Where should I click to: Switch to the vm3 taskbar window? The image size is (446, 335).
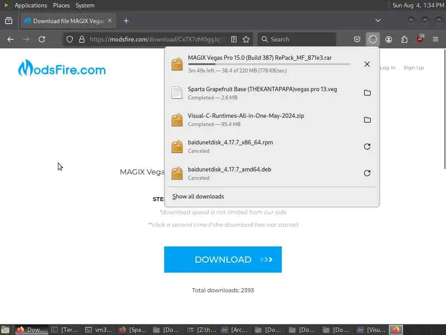(x=100, y=330)
